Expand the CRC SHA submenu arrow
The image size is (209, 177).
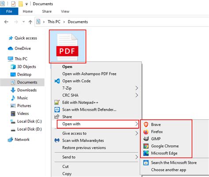tap(137, 96)
